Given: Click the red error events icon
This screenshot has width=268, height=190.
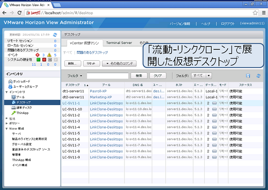Looking at the screenshot, I should pyautogui.click(x=37, y=55).
